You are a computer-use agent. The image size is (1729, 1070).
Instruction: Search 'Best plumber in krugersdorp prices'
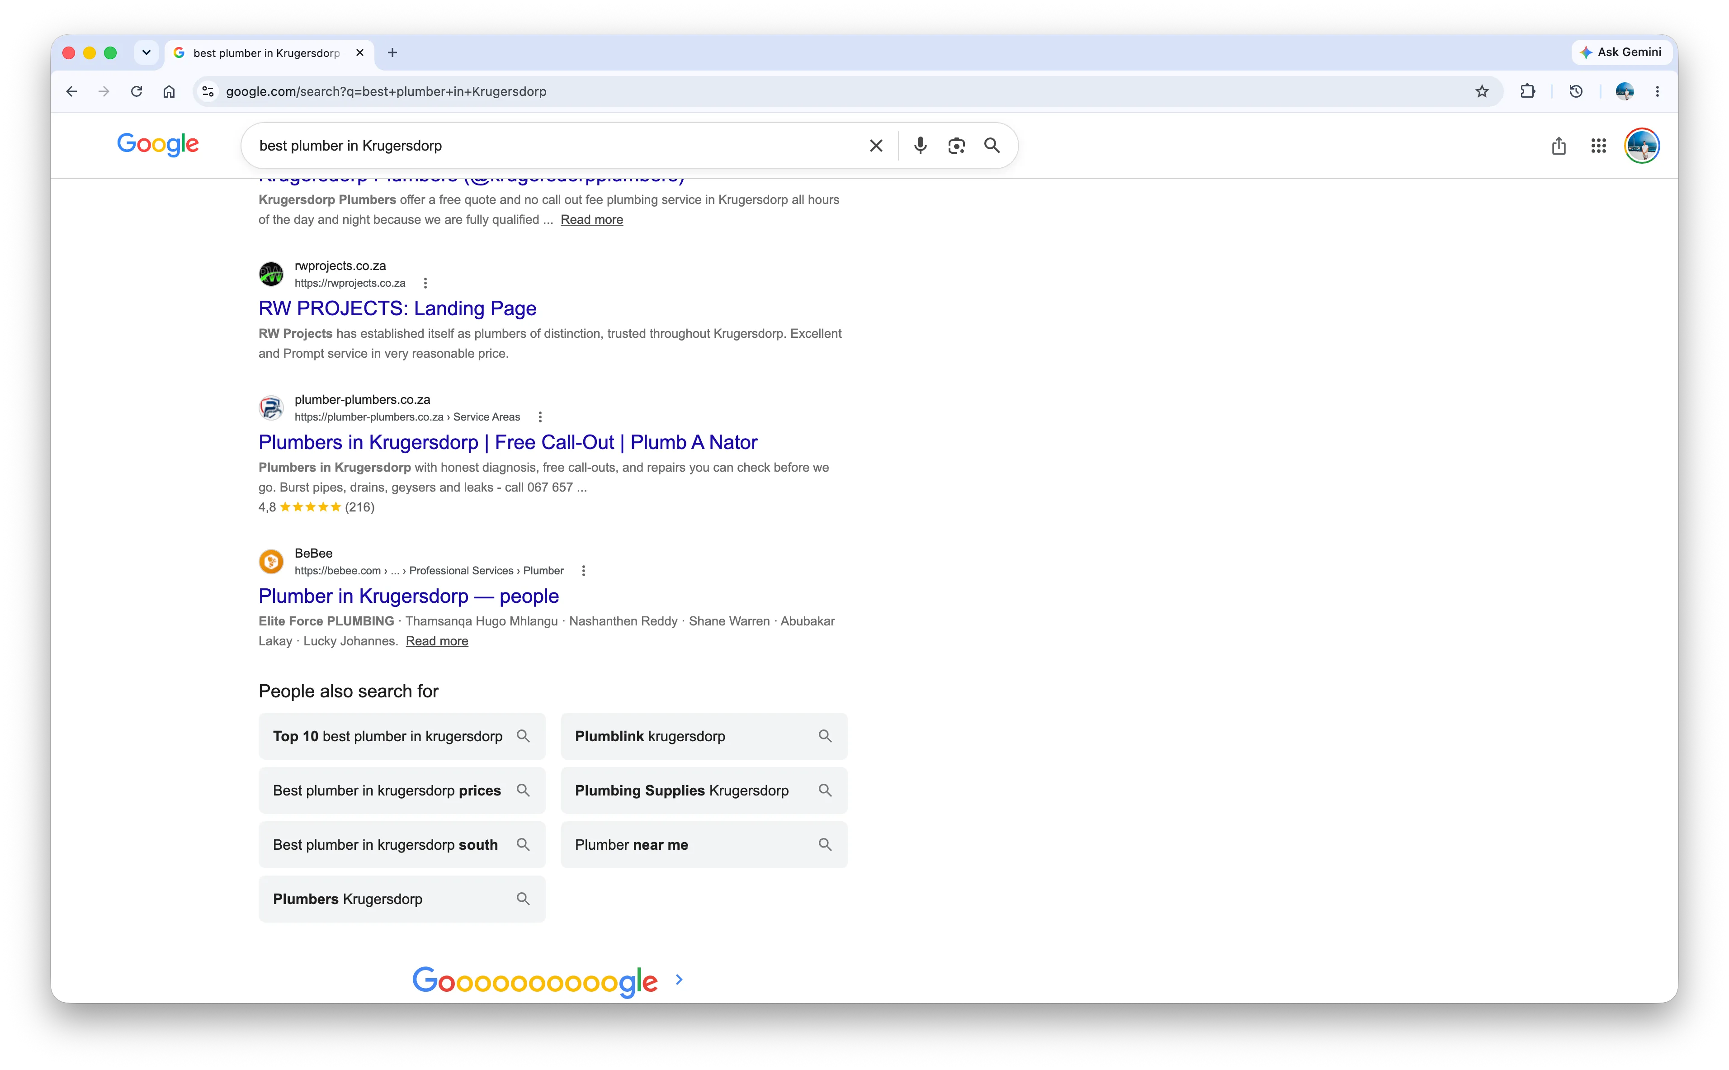[402, 791]
